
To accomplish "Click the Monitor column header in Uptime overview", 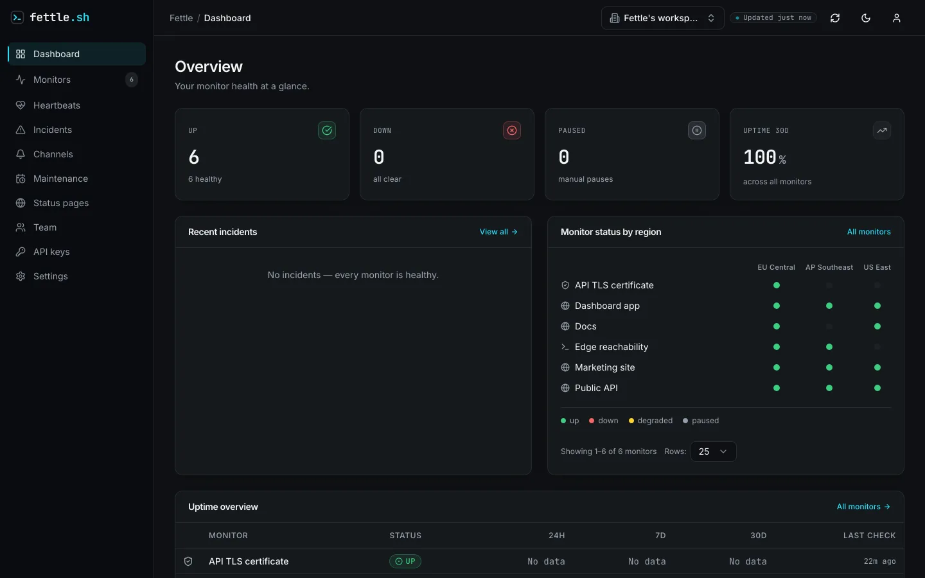I will click(228, 536).
